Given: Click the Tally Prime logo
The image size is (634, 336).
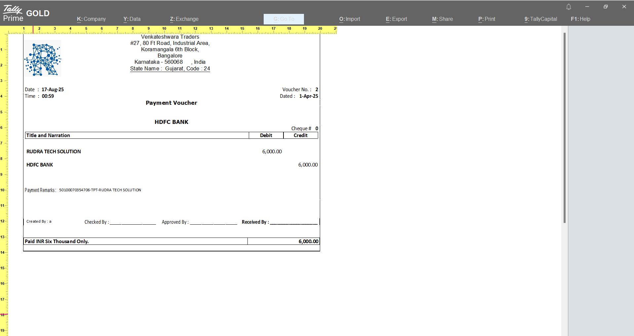Looking at the screenshot, I should tap(13, 14).
